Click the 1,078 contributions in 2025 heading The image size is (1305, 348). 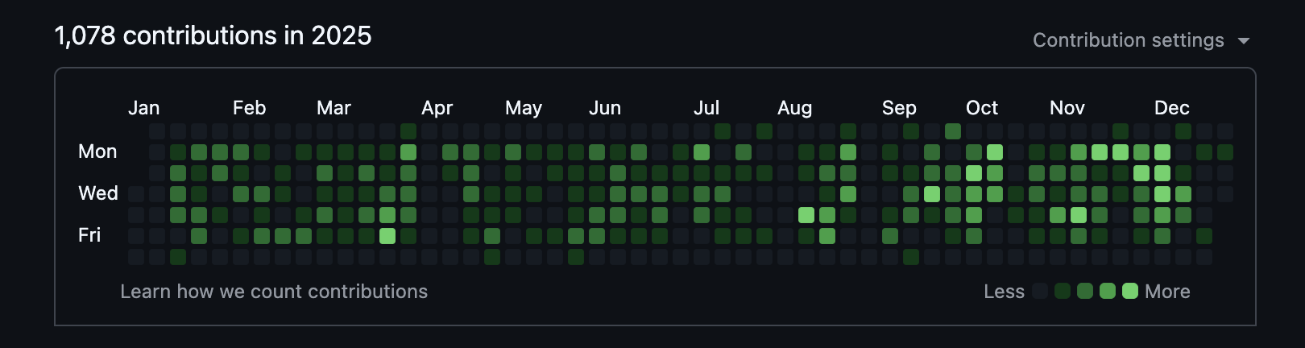[213, 35]
